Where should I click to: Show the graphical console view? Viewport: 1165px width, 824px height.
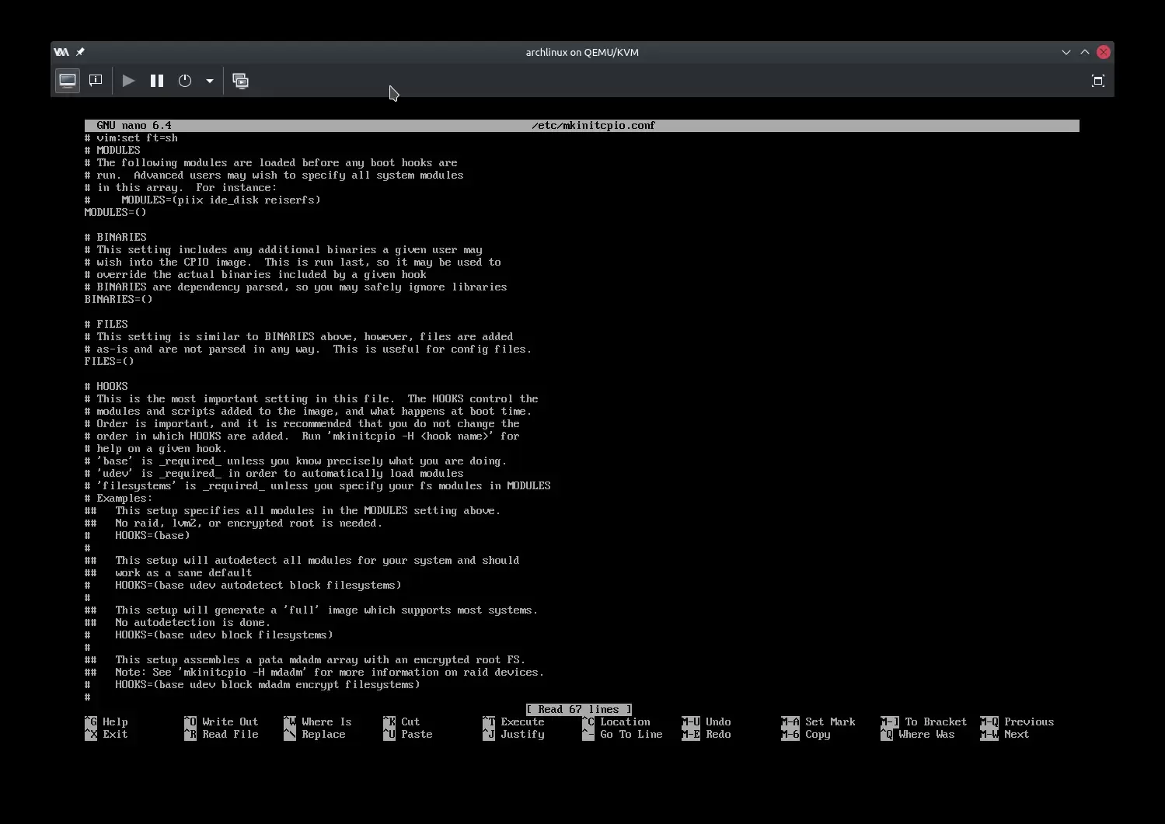[x=68, y=81]
